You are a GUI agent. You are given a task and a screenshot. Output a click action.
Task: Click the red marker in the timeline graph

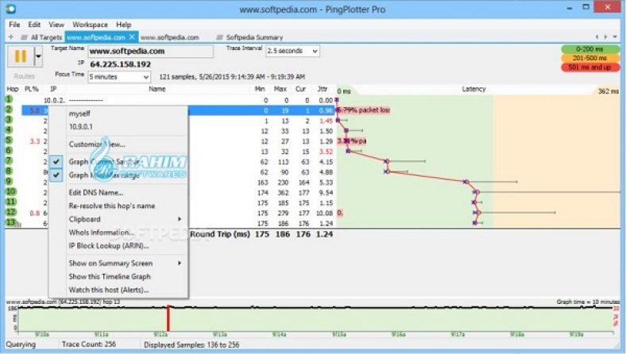[x=168, y=318]
